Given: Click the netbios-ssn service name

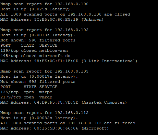Looking at the screenshot, I should pos(54,51).
